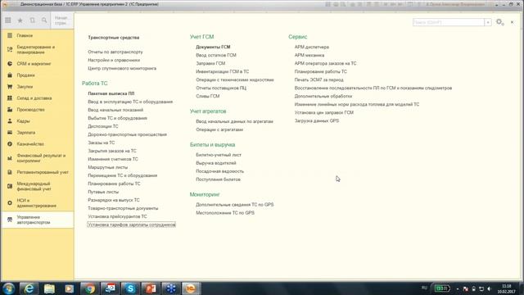
Task: Open the Продажи section
Action: [x=25, y=75]
